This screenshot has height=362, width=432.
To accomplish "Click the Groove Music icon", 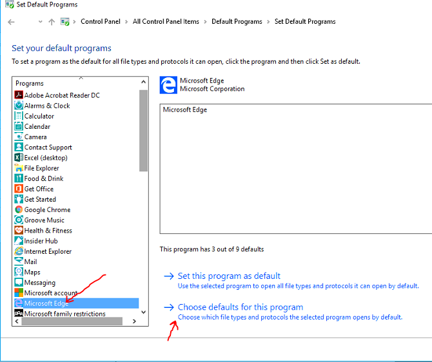I will click(19, 220).
